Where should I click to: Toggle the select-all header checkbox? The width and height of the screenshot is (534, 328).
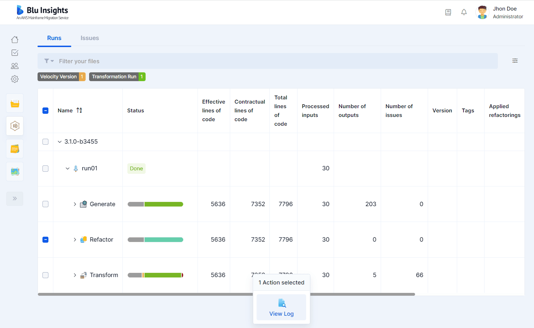pos(45,111)
